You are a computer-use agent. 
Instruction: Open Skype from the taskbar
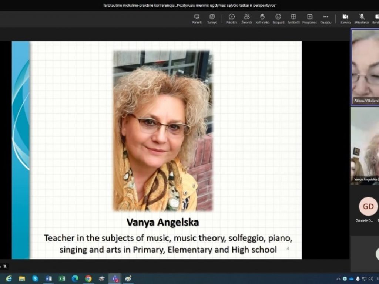click(x=35, y=279)
